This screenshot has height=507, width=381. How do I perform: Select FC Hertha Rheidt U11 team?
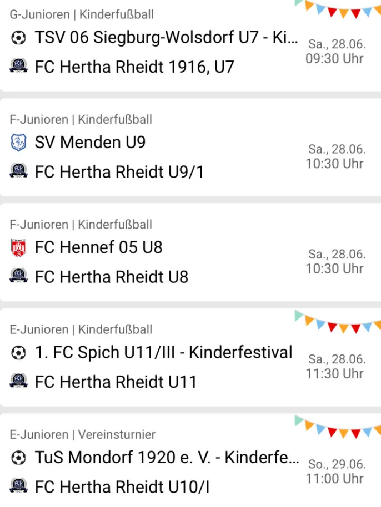[x=116, y=382]
